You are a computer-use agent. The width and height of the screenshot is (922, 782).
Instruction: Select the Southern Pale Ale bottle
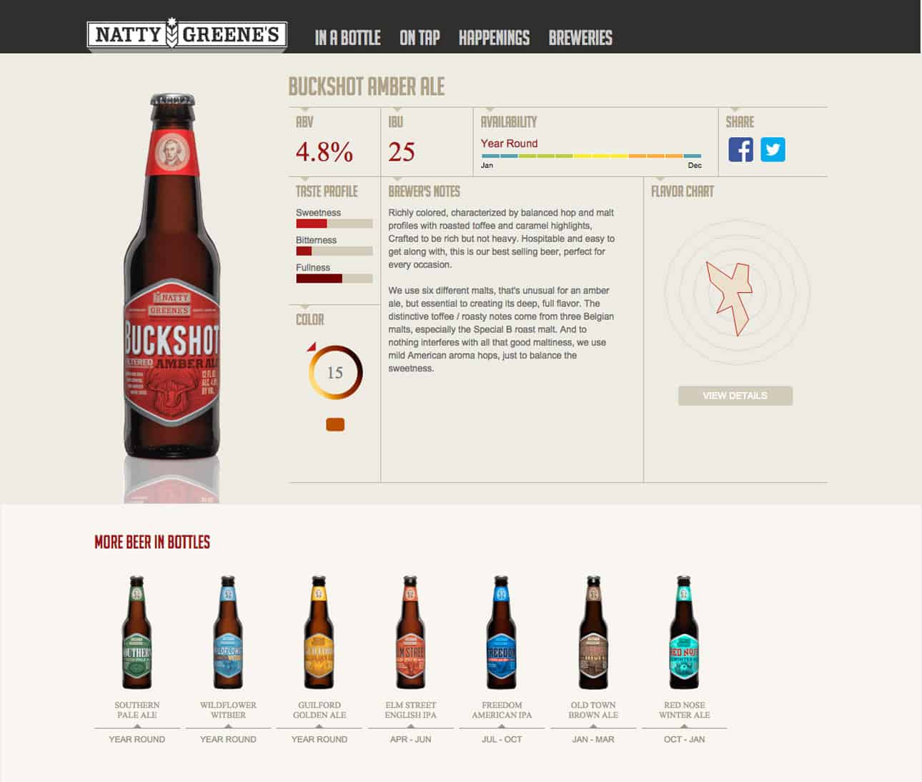[x=137, y=633]
